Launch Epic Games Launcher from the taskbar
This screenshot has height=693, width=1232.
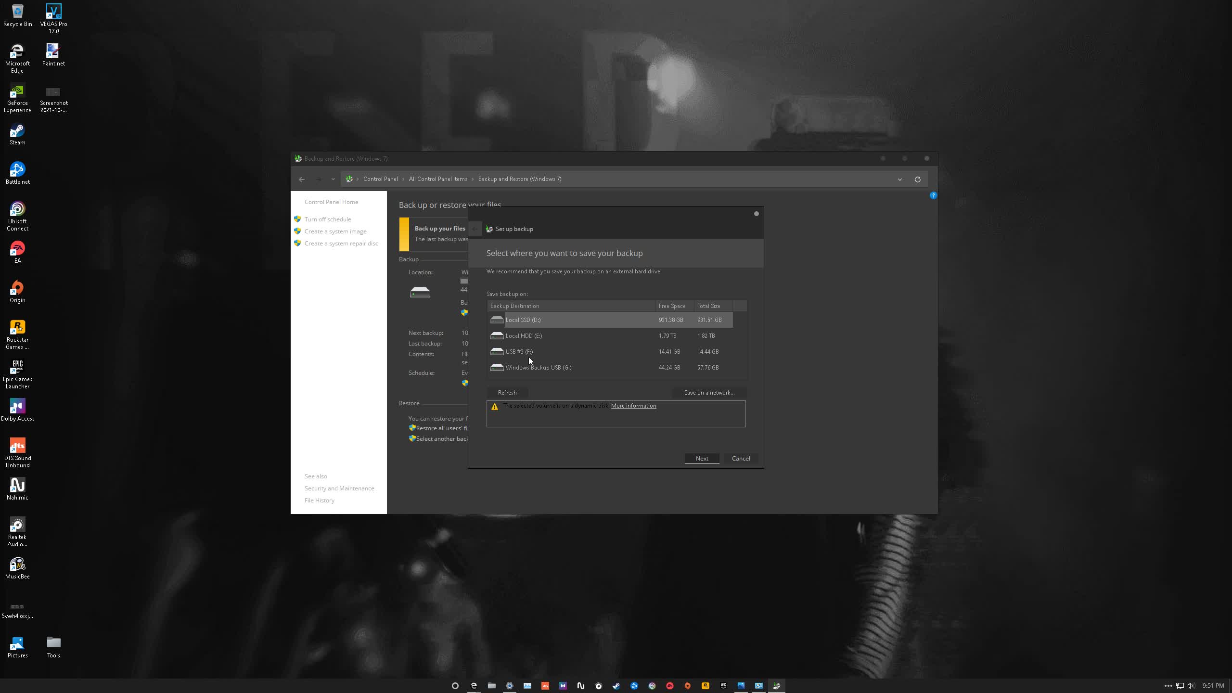723,685
